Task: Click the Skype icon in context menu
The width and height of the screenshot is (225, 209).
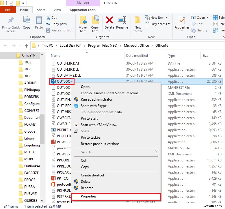Action: pyautogui.click(x=76, y=106)
